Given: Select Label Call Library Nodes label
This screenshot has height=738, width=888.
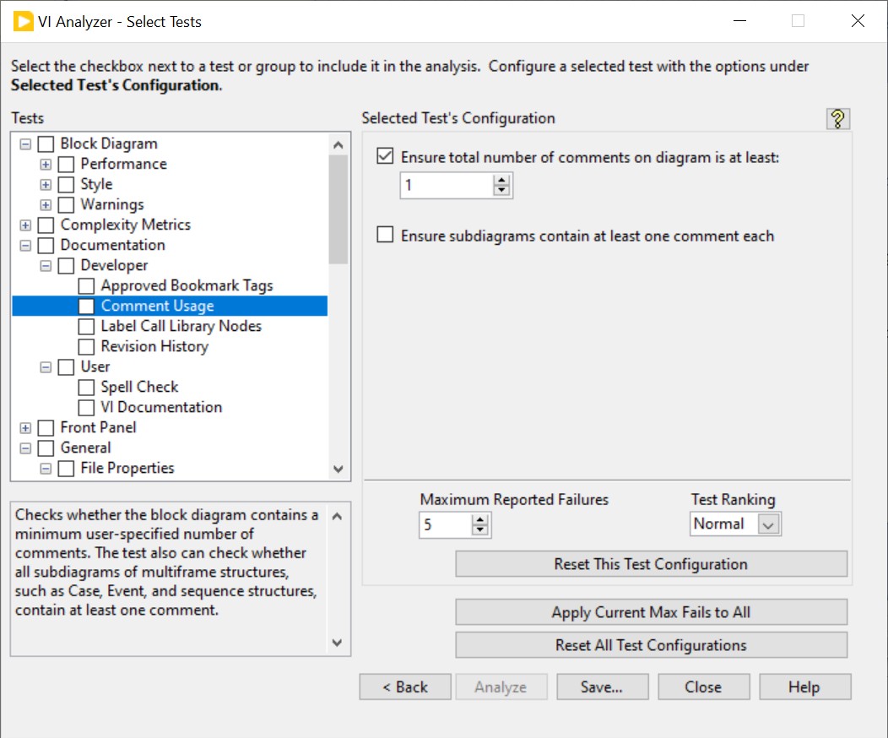Looking at the screenshot, I should 181,326.
